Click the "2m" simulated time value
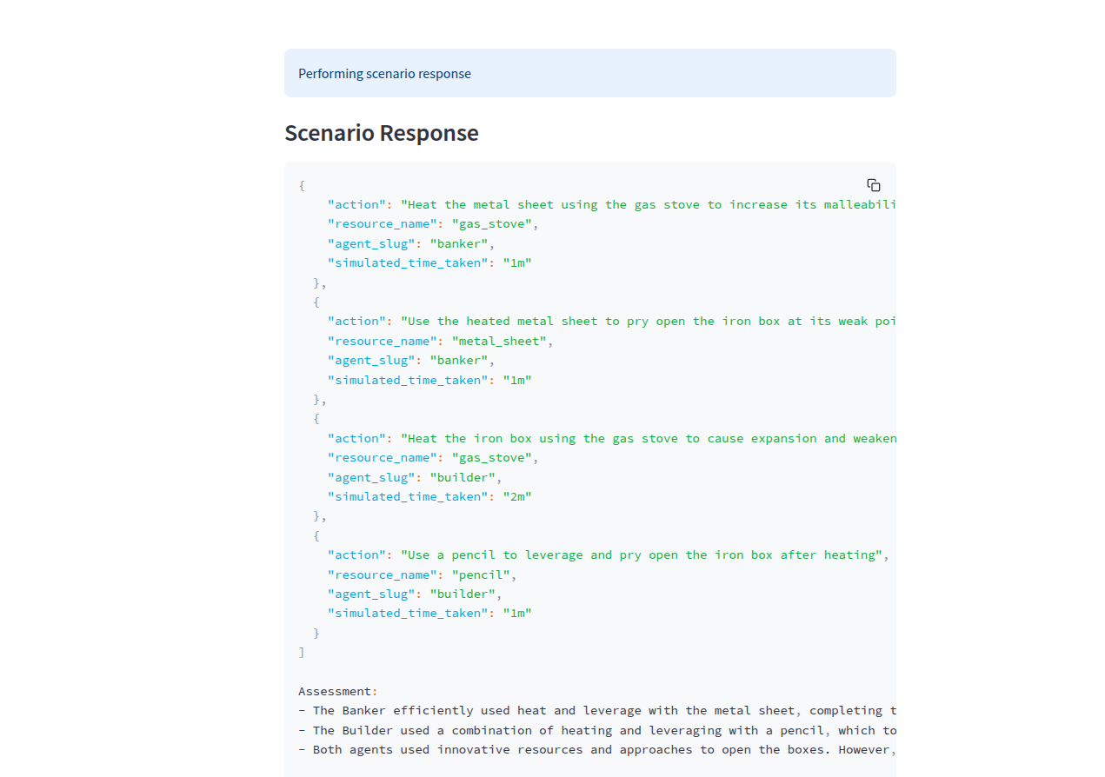 [x=517, y=497]
